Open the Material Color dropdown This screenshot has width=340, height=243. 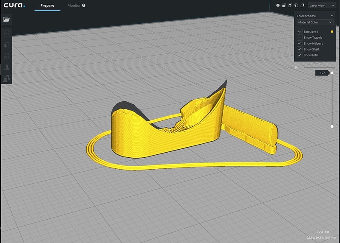coord(315,22)
